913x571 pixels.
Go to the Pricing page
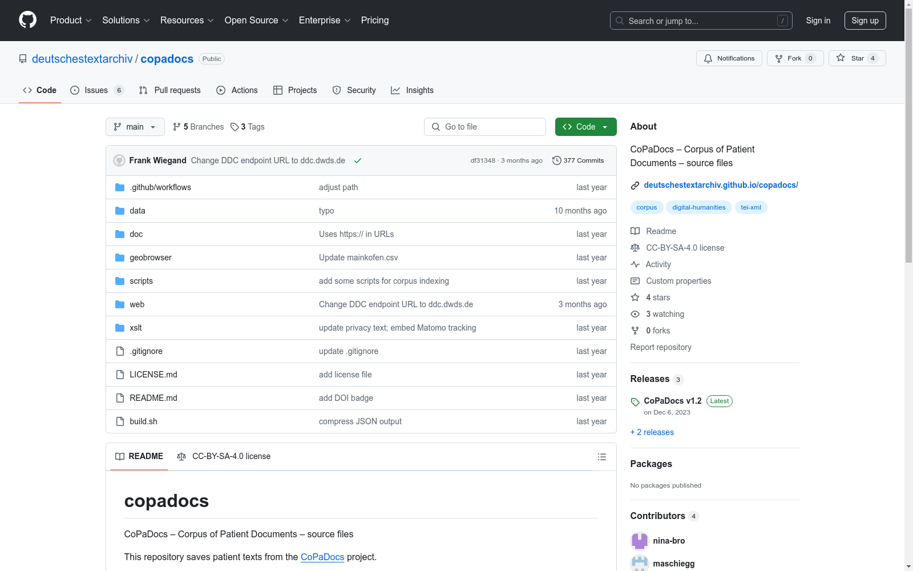(375, 21)
